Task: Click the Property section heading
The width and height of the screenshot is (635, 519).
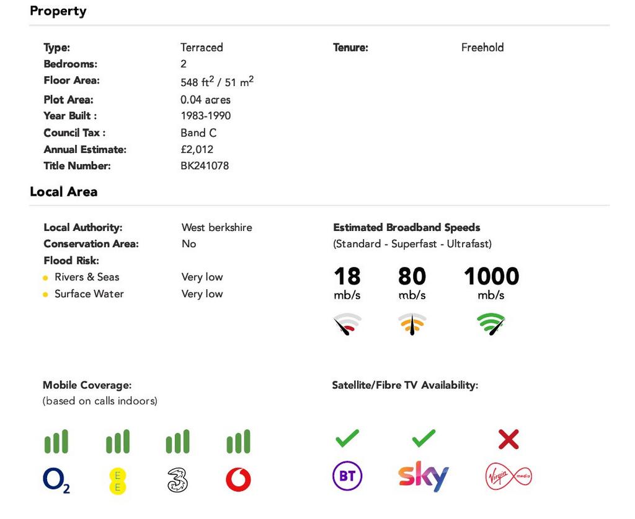Action: [x=58, y=11]
